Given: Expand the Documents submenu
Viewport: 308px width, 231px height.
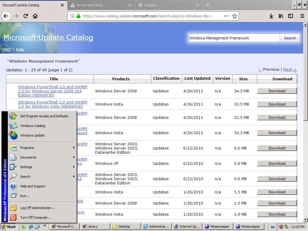Looking at the screenshot, I should click(42, 157).
